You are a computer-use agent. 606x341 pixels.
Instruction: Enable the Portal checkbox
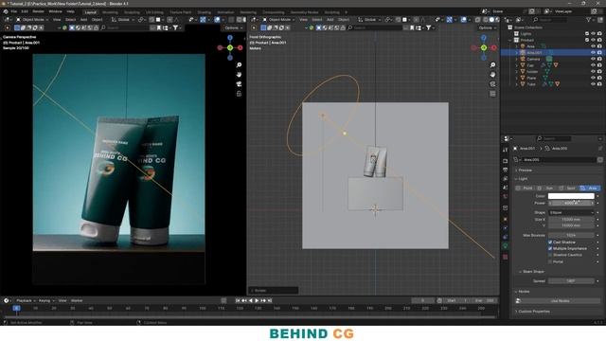point(550,261)
